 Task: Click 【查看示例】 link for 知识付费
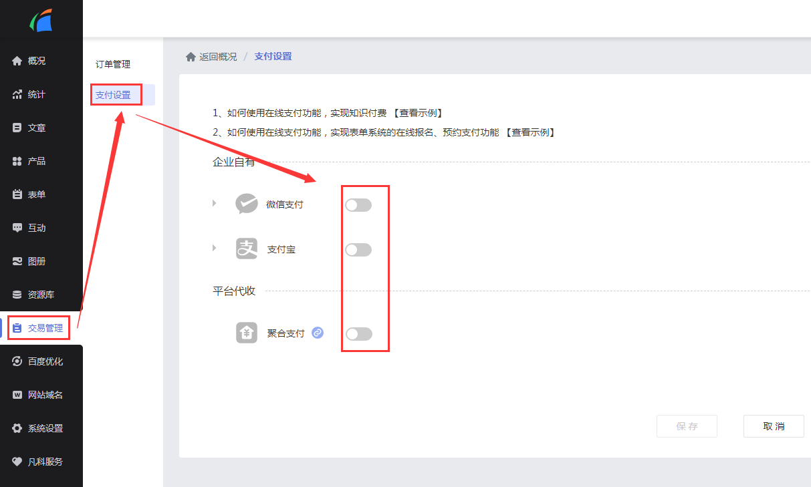click(x=417, y=113)
